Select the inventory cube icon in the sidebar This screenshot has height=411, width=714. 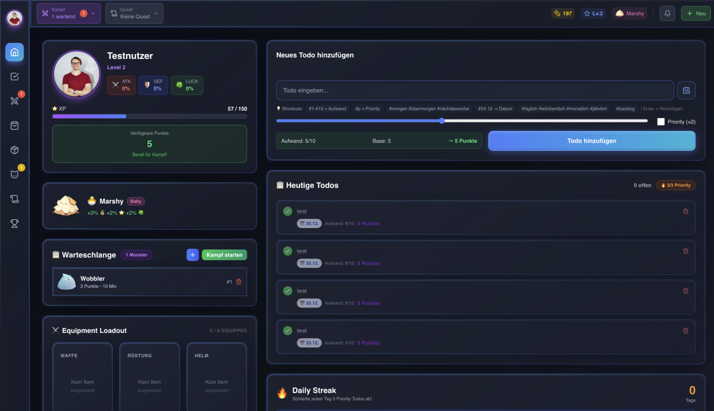[15, 150]
